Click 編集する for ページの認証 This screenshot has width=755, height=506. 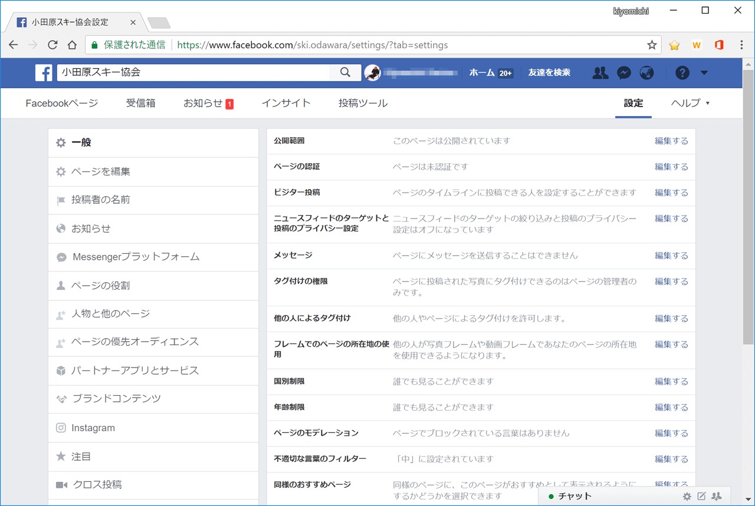coord(671,167)
